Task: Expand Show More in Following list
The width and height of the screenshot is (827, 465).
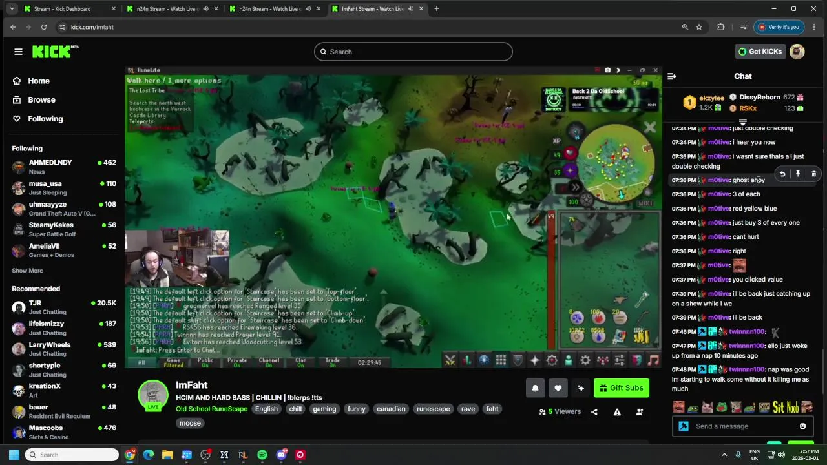Action: [27, 271]
